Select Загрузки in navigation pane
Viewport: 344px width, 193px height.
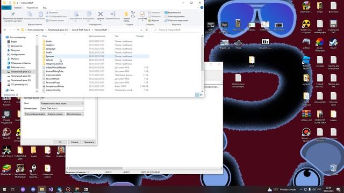coord(15,50)
